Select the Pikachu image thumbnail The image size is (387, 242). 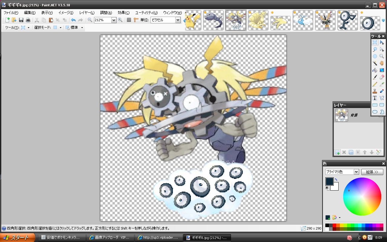click(x=193, y=20)
